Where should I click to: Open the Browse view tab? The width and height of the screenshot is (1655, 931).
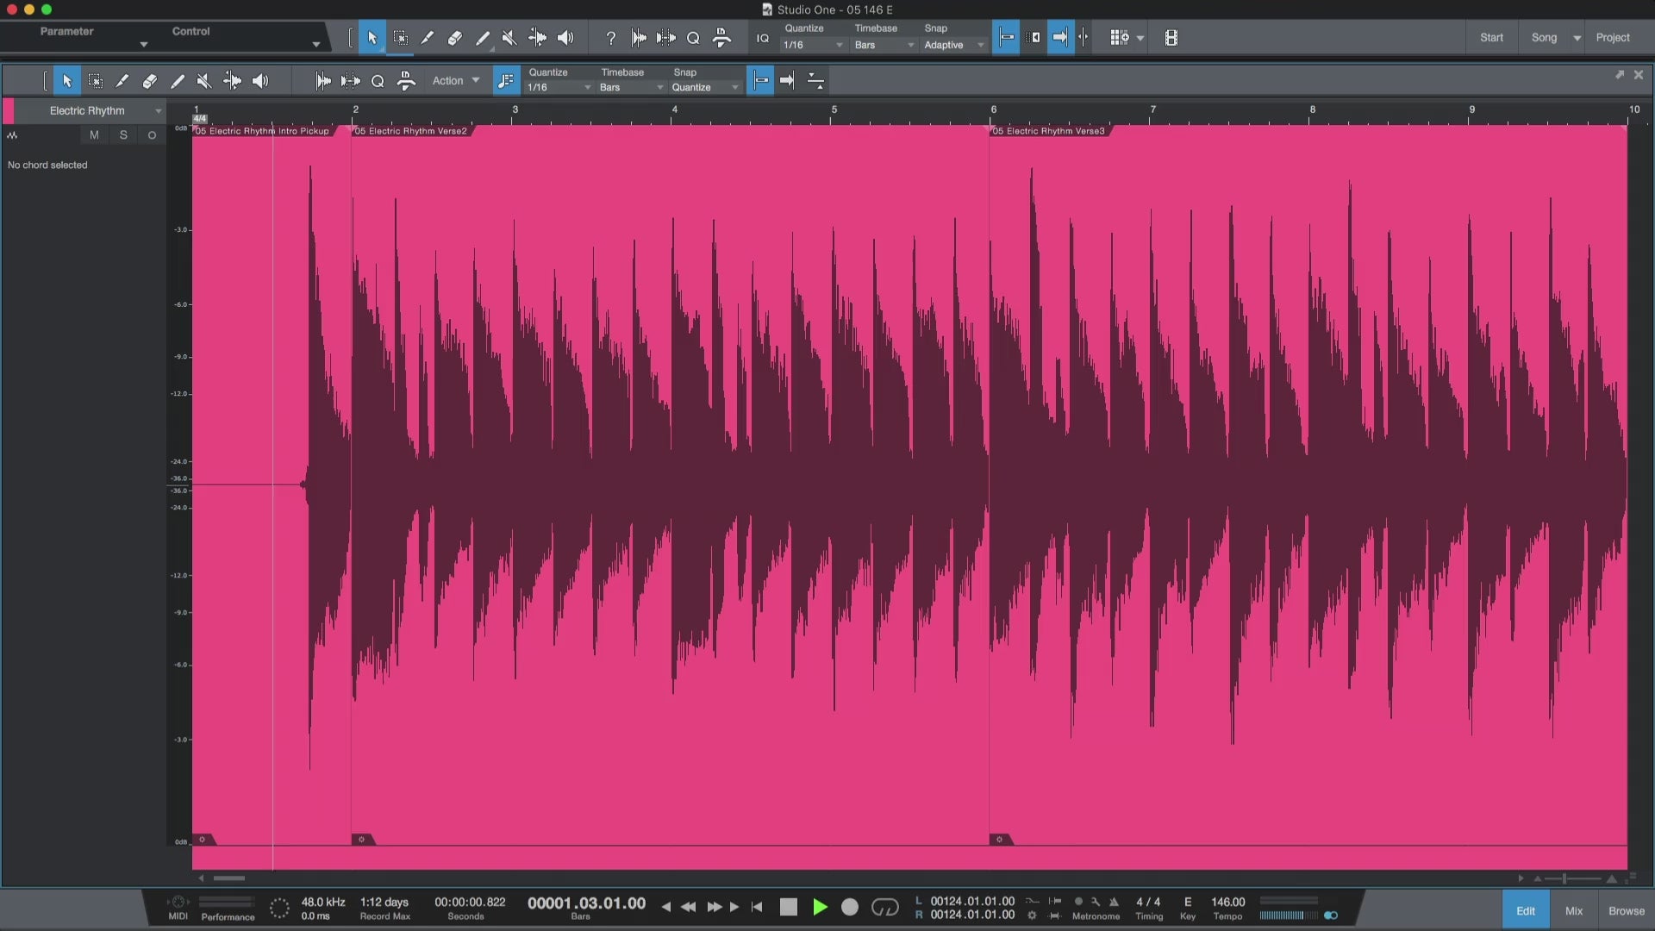pyautogui.click(x=1626, y=910)
